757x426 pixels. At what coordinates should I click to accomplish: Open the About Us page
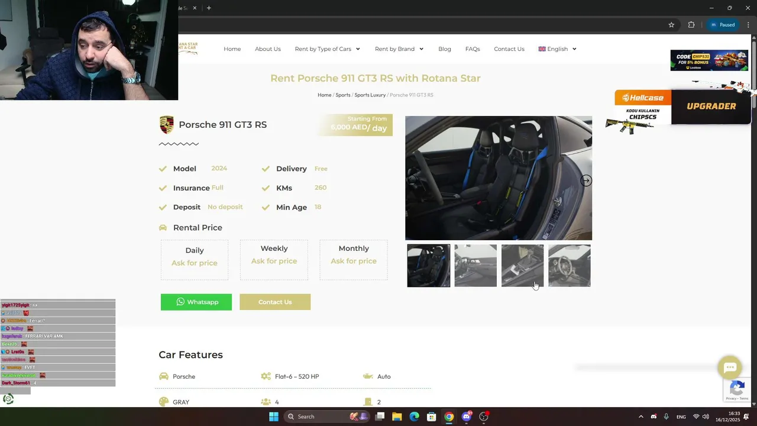(268, 49)
